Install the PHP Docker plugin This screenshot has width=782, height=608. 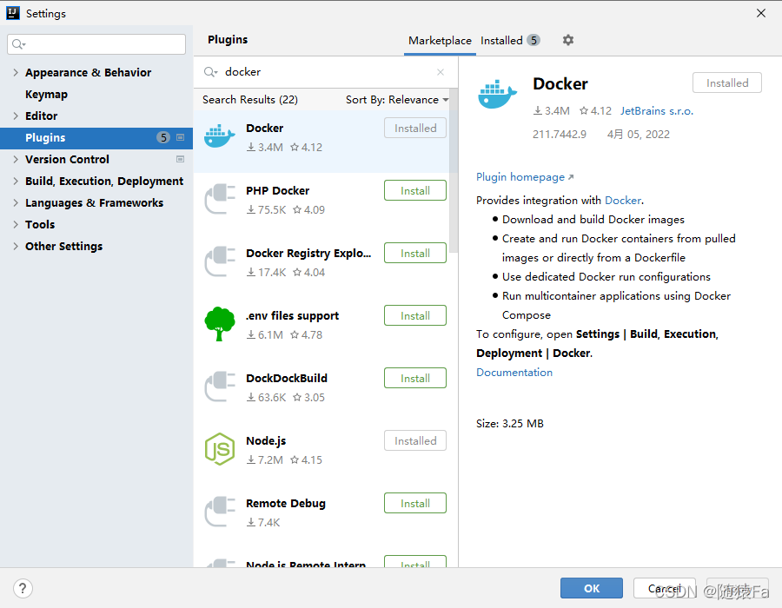click(415, 191)
